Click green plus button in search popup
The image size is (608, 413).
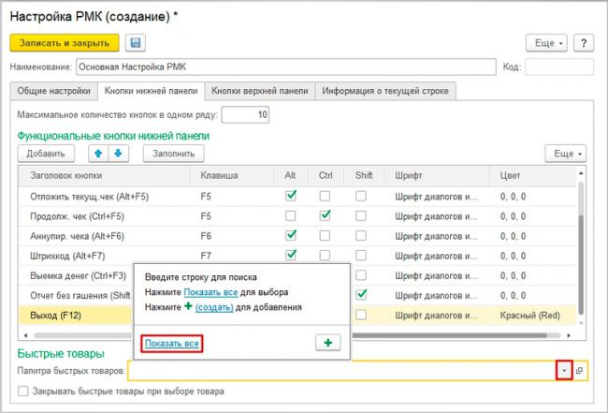point(328,343)
